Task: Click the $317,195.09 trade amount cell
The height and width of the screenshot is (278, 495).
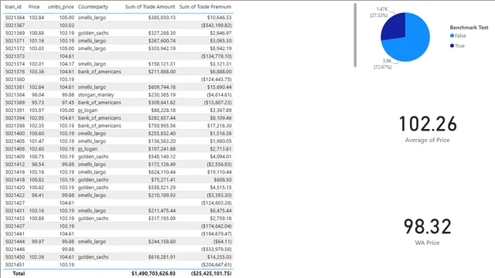Action: pyautogui.click(x=162, y=218)
